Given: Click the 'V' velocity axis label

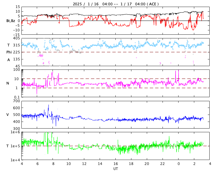Looking at the screenshot, I should point(8,115).
